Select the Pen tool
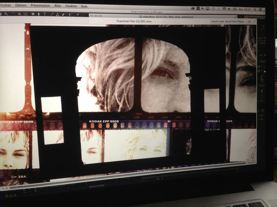277x207 pixels. coord(39,14)
